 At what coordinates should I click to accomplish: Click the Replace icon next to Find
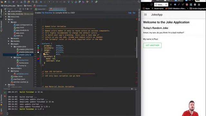pos(36,2)
